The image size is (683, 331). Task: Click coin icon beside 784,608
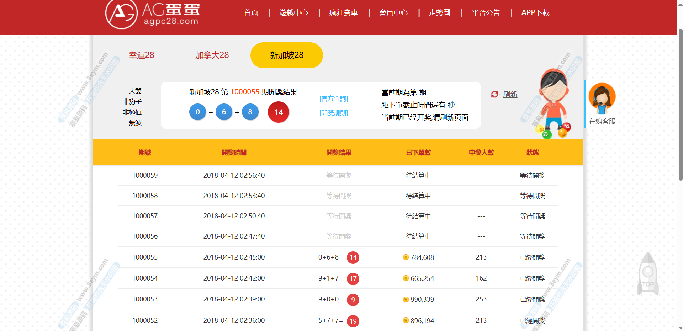click(x=406, y=257)
